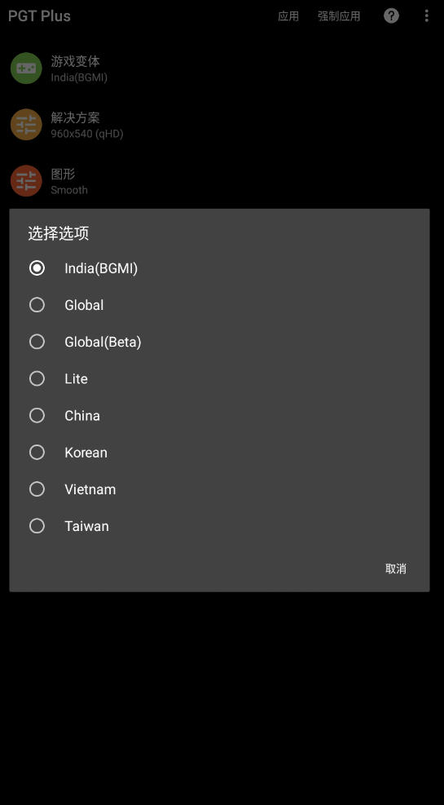Tap the 取消 cancel button
The image size is (444, 805).
click(396, 568)
